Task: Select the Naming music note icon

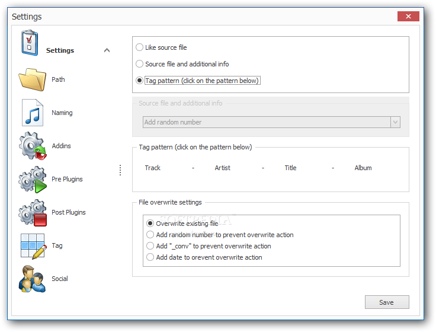Action: [33, 113]
